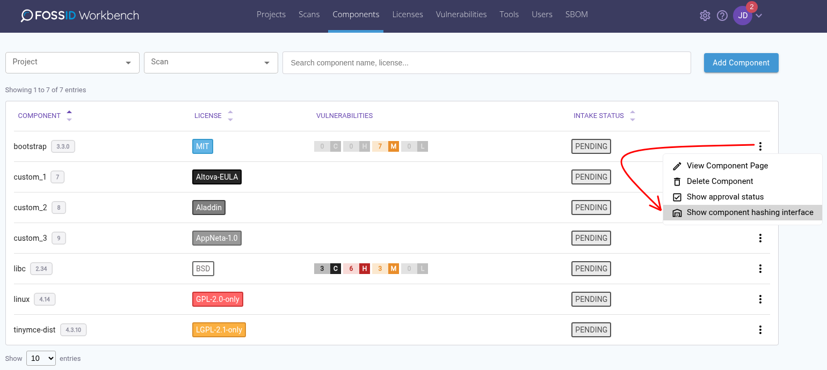The image size is (827, 370).
Task: Sort the table by Intake Status column
Action: tap(605, 116)
